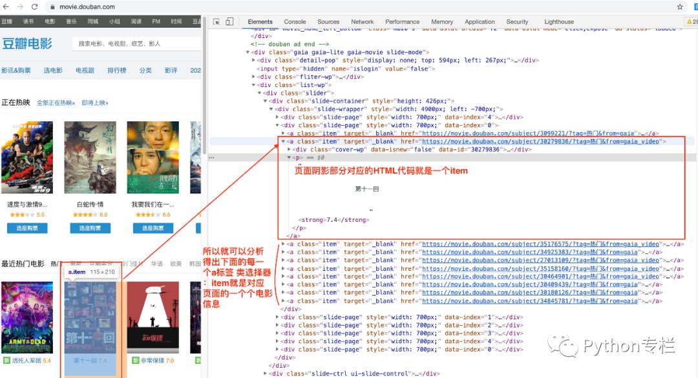Toggle the device toolbar icon in DevTools
698x378 pixels.
229,21
